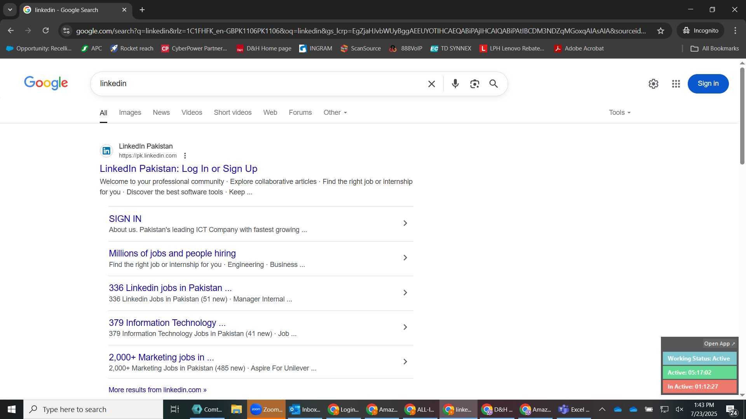Open Adobe Acrobat bookmark
Image resolution: width=746 pixels, height=419 pixels.
[x=579, y=48]
